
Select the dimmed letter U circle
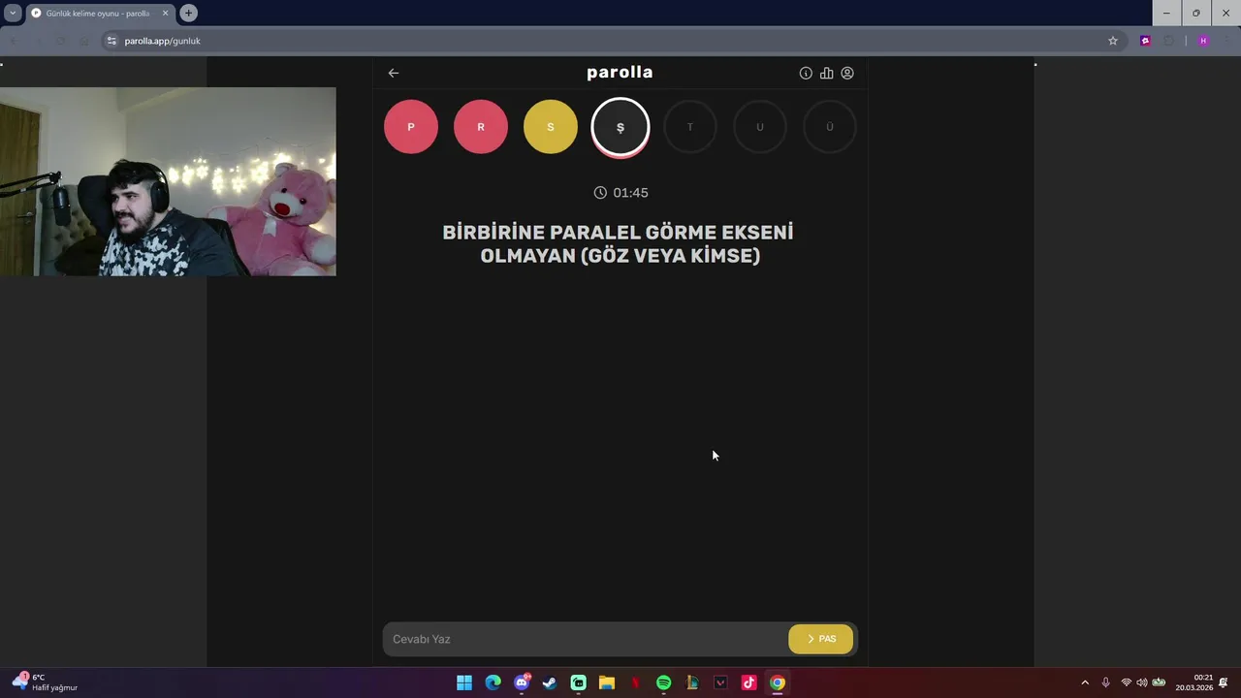point(760,127)
